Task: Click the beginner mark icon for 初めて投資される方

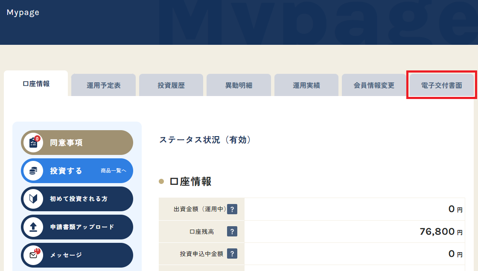Action: 33,199
